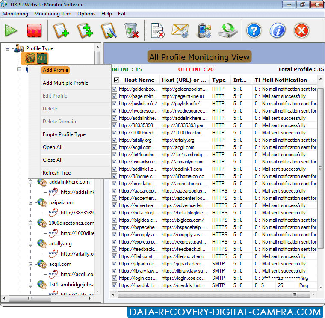325x318 pixels.
Task: Collapse the Profile Type root node
Action: click(x=7, y=48)
